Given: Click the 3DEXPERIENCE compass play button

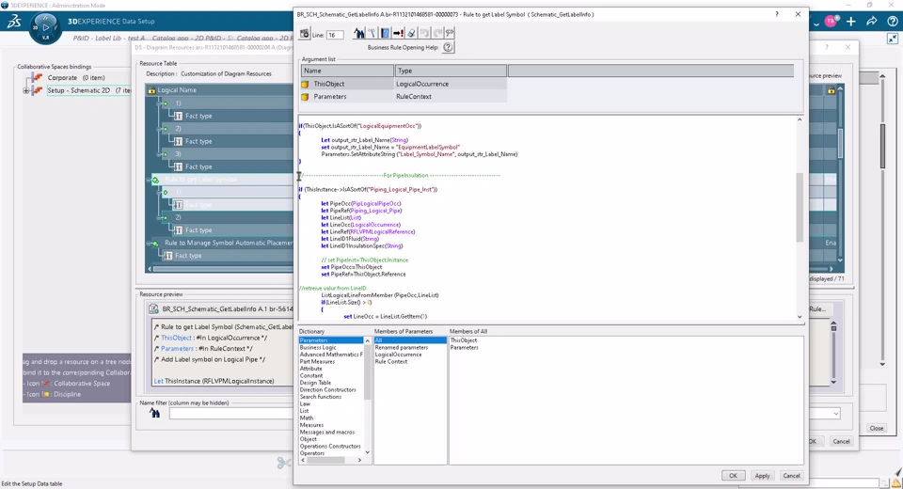Looking at the screenshot, I should click(45, 27).
